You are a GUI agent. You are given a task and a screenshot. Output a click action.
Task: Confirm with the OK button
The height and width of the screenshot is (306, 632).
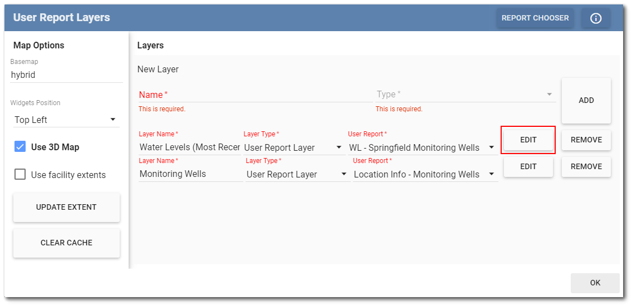point(595,283)
